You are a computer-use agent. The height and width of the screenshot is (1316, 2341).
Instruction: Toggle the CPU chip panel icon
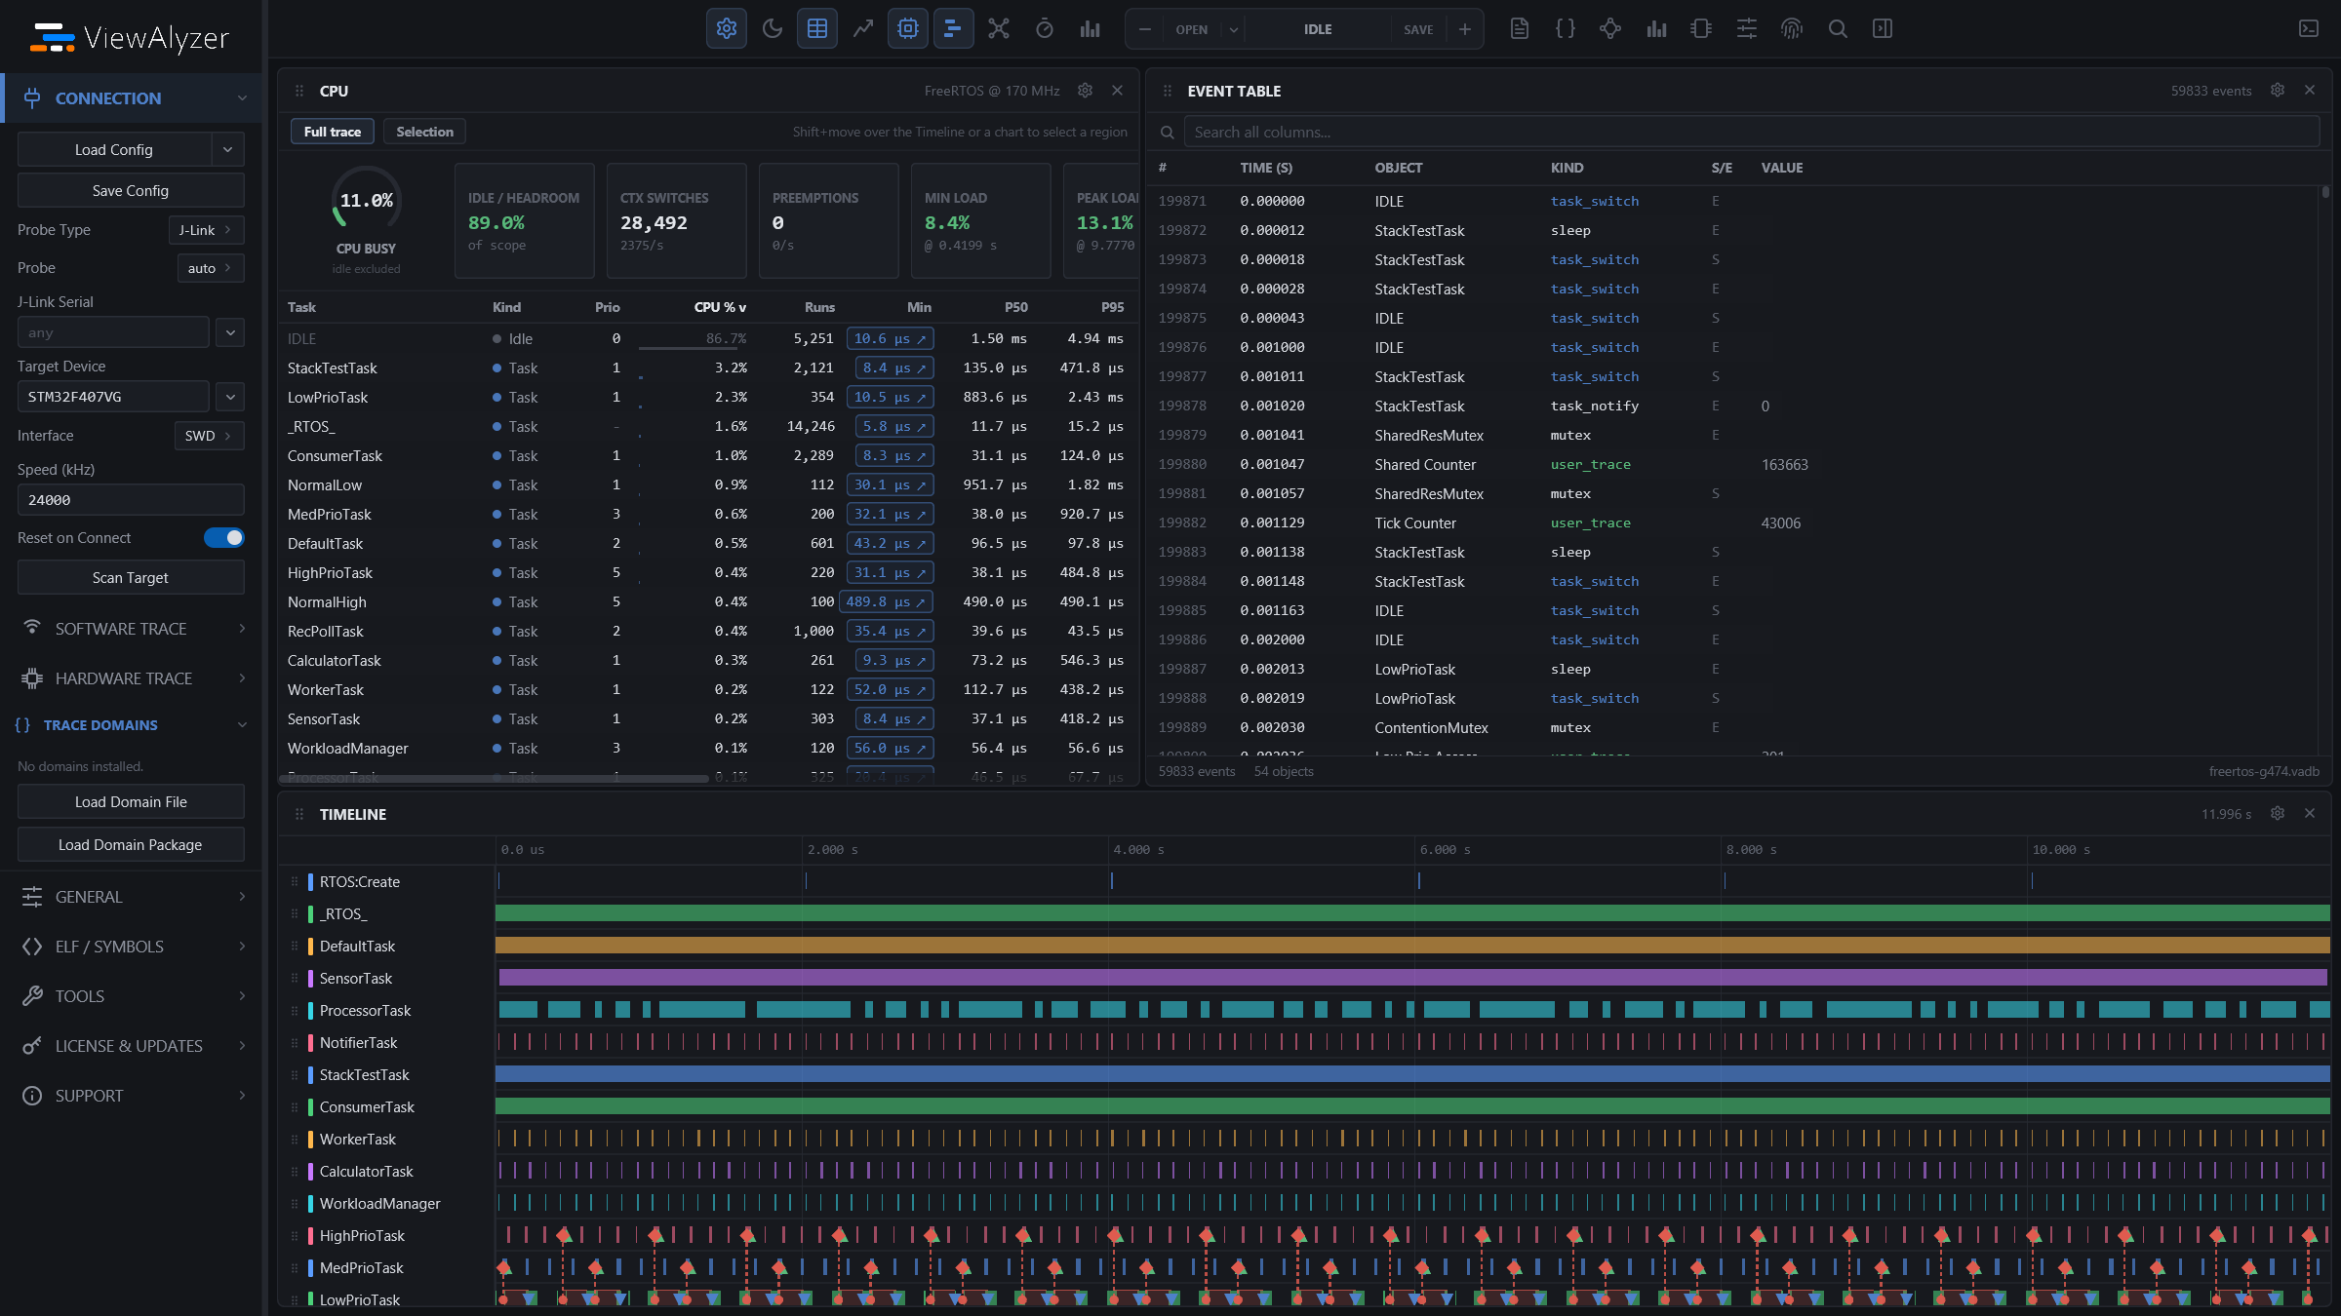coord(908,29)
